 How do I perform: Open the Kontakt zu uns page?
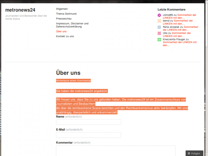[x=65, y=36]
